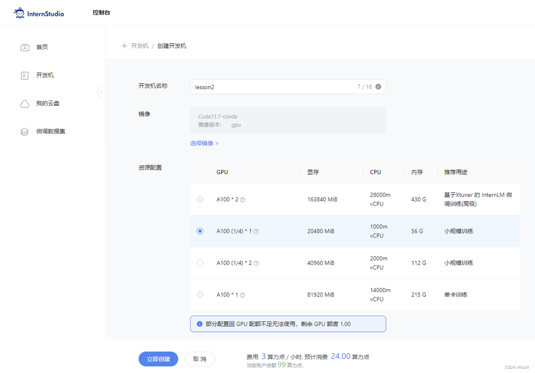The image size is (535, 373).
Task: Click the 215 G memory cell
Action: tap(419, 295)
